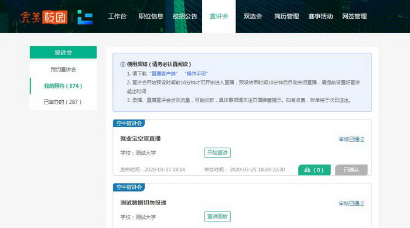Image resolution: width=410 pixels, height=228 pixels.
Task: Go to the 校招公告 tab
Action: (x=185, y=16)
